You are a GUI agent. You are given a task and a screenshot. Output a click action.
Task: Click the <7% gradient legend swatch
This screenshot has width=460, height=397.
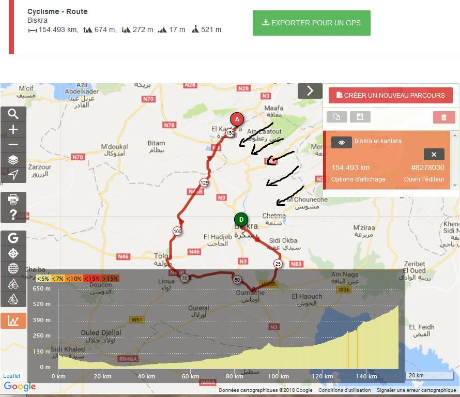[58, 279]
